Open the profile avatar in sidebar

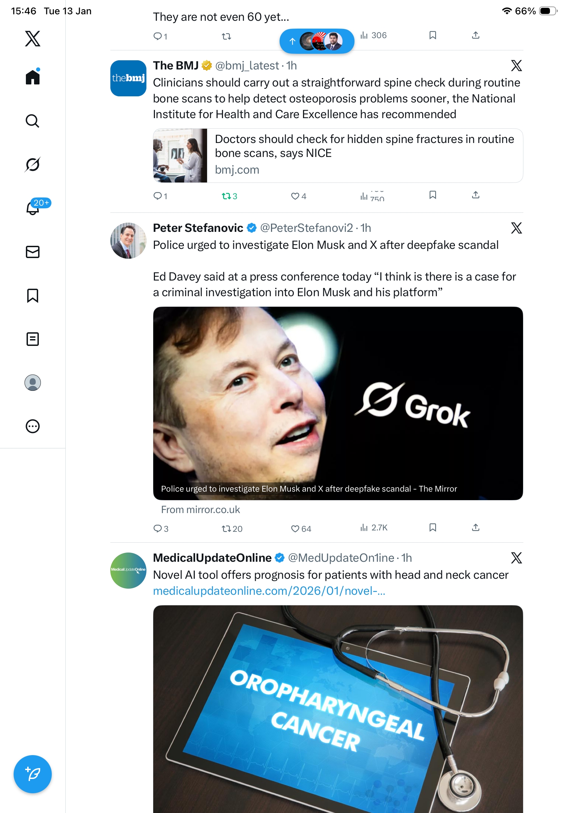click(33, 382)
